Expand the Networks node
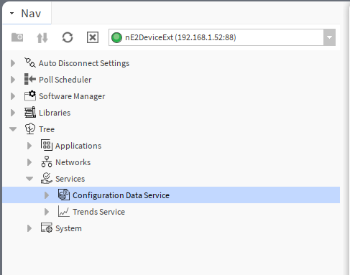 click(29, 162)
